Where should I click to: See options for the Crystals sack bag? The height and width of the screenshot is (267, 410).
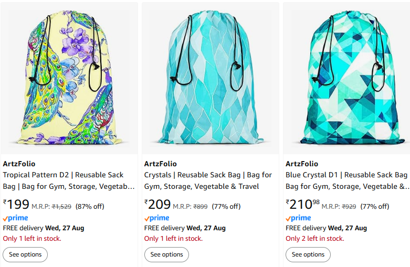(166, 254)
